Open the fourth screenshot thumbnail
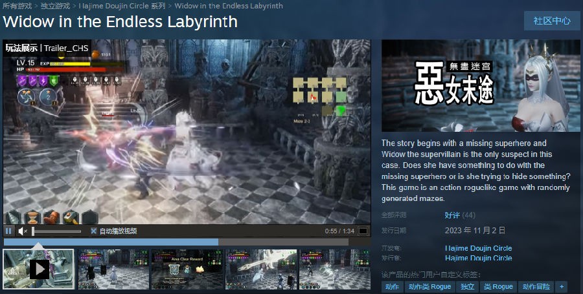 click(261, 269)
